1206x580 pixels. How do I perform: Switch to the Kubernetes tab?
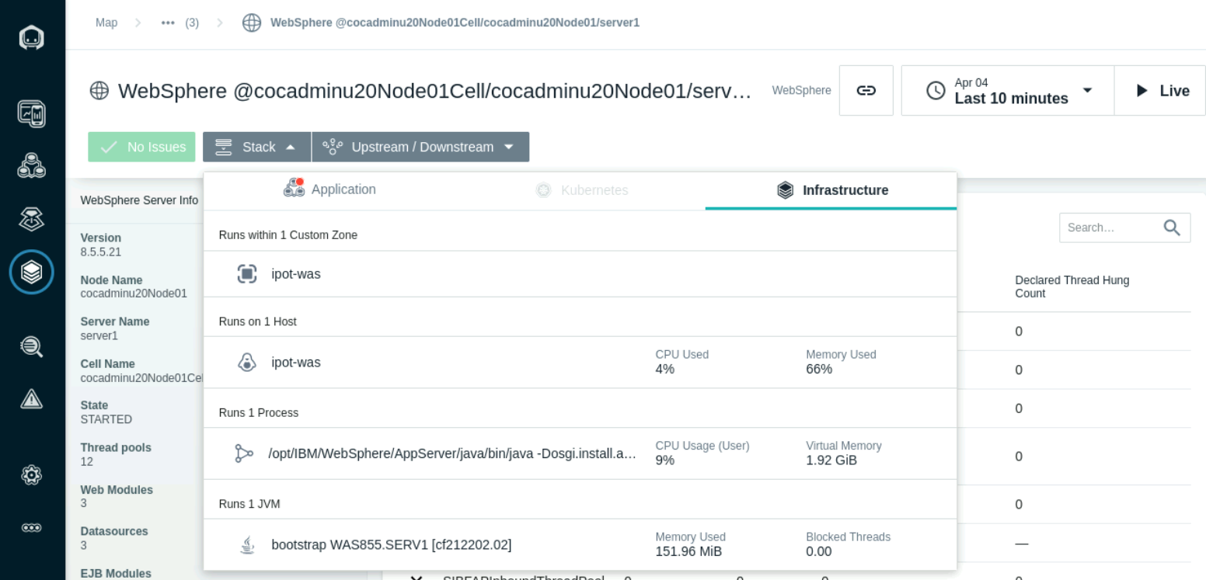pos(581,190)
